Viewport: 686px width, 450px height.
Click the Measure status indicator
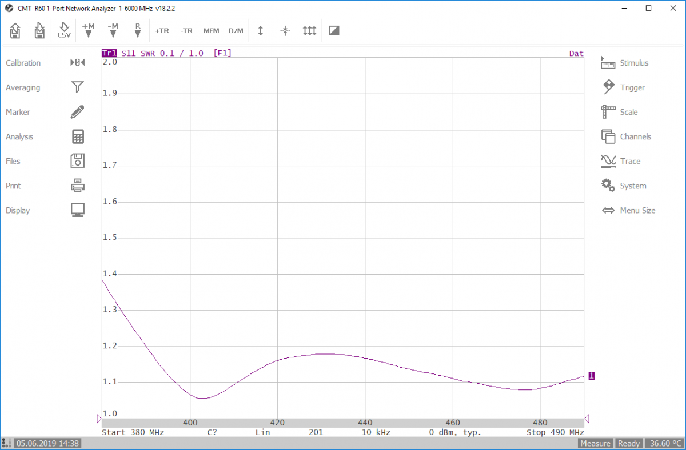coord(595,444)
